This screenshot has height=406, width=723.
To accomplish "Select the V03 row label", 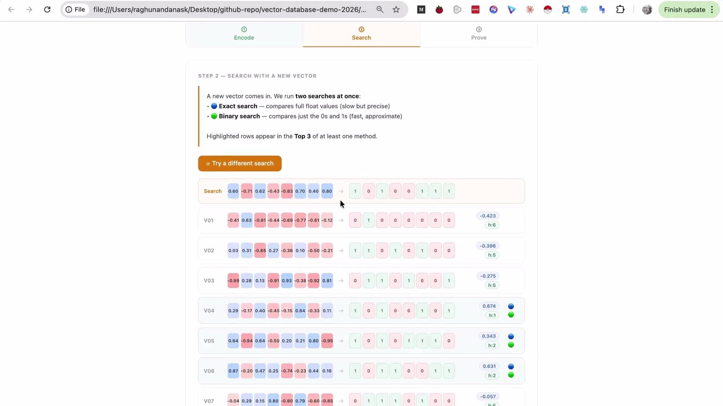I will coord(209,280).
